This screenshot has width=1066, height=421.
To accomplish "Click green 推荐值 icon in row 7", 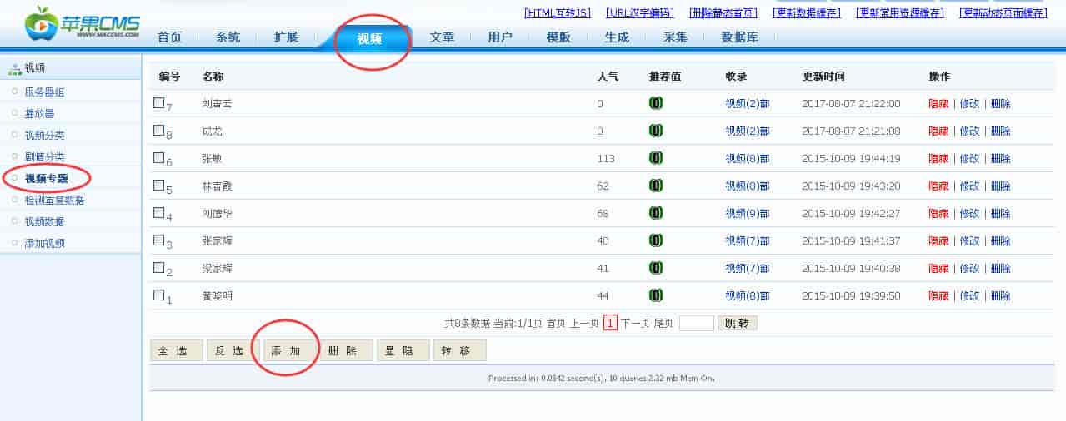I will pos(656,103).
